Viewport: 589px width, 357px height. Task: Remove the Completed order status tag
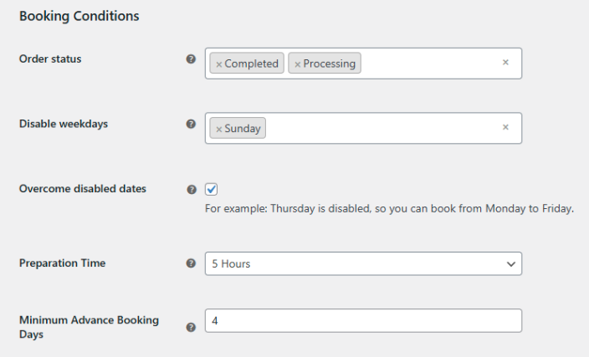pos(219,64)
